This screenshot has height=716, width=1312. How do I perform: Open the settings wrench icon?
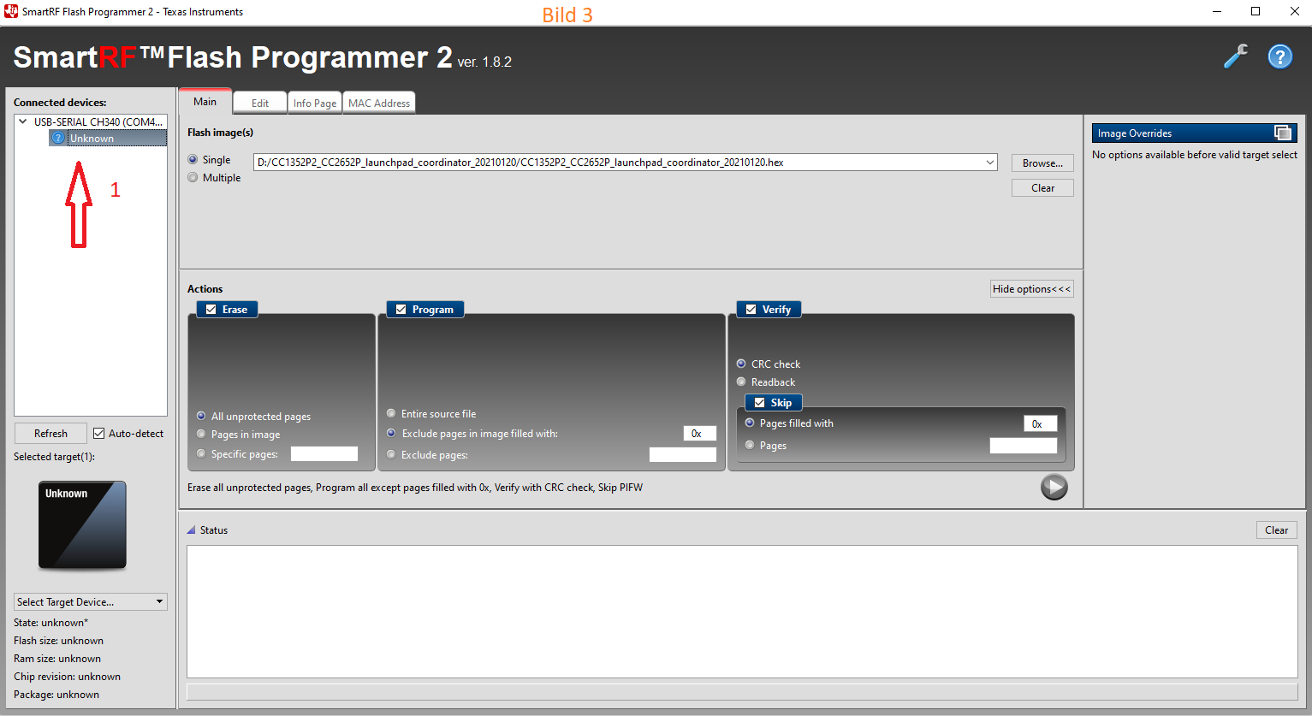click(1235, 56)
